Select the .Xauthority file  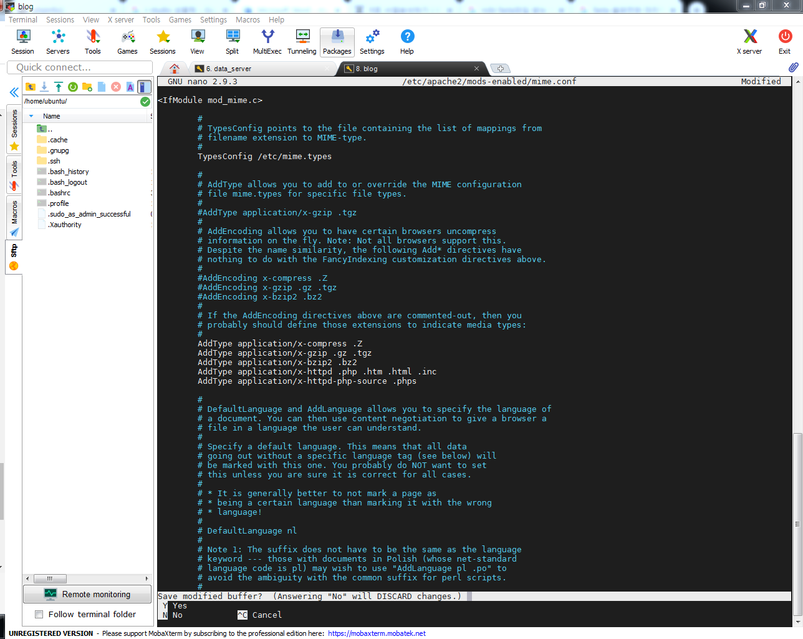[x=65, y=225]
